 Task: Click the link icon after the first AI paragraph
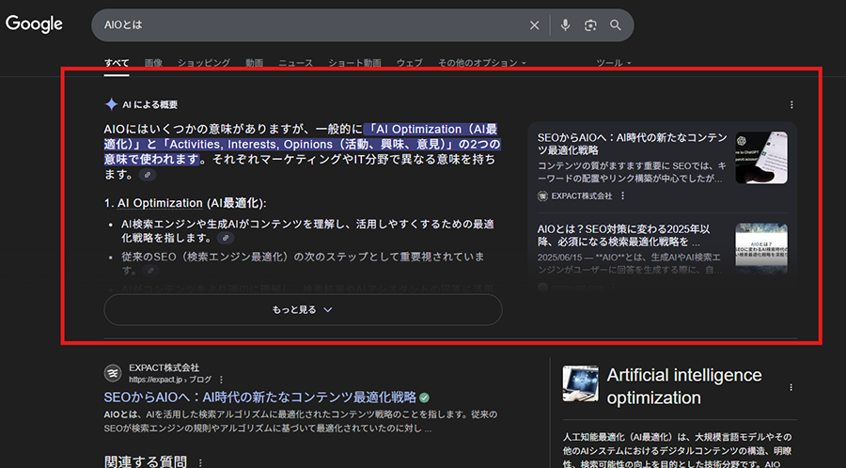point(147,175)
